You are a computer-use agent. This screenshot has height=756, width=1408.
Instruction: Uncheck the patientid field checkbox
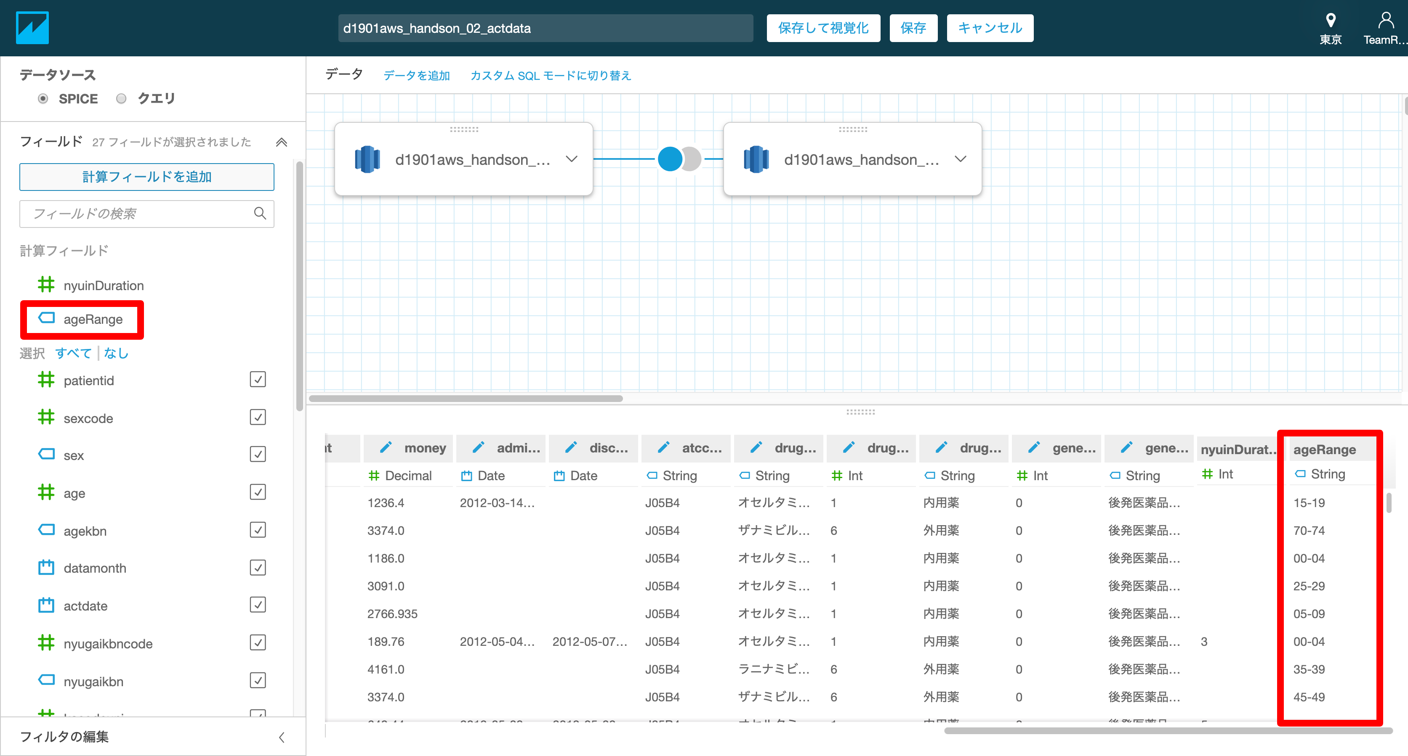258,379
